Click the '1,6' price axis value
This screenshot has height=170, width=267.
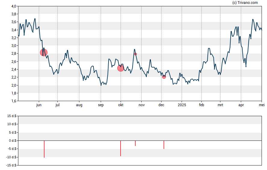(x=14, y=101)
